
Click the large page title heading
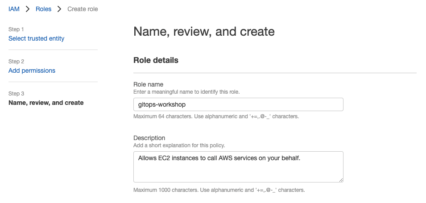[204, 31]
